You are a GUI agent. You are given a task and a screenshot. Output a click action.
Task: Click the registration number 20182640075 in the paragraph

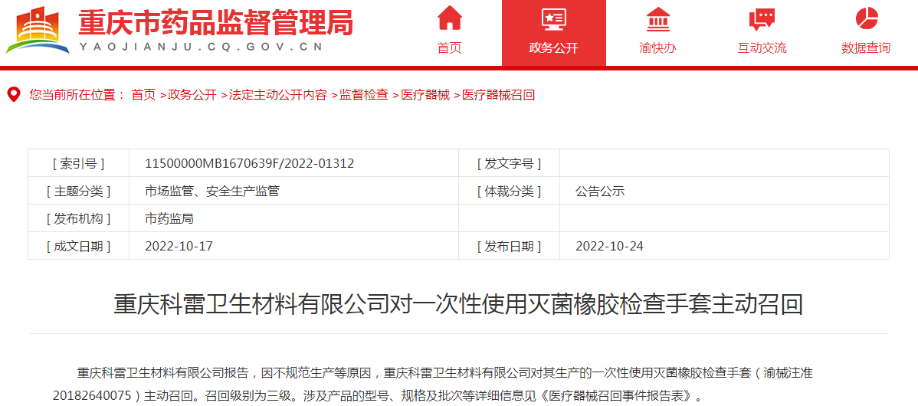(92, 395)
